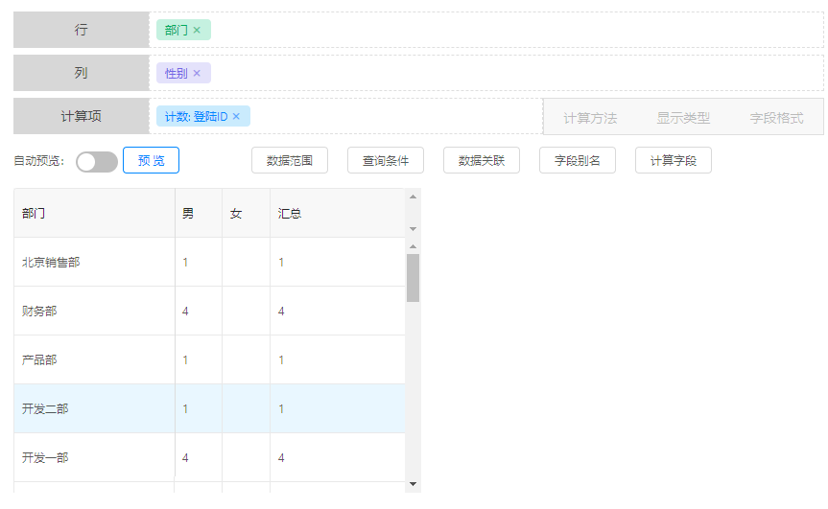The image size is (828, 509).
Task: Select the 显示类型 tab
Action: (683, 118)
